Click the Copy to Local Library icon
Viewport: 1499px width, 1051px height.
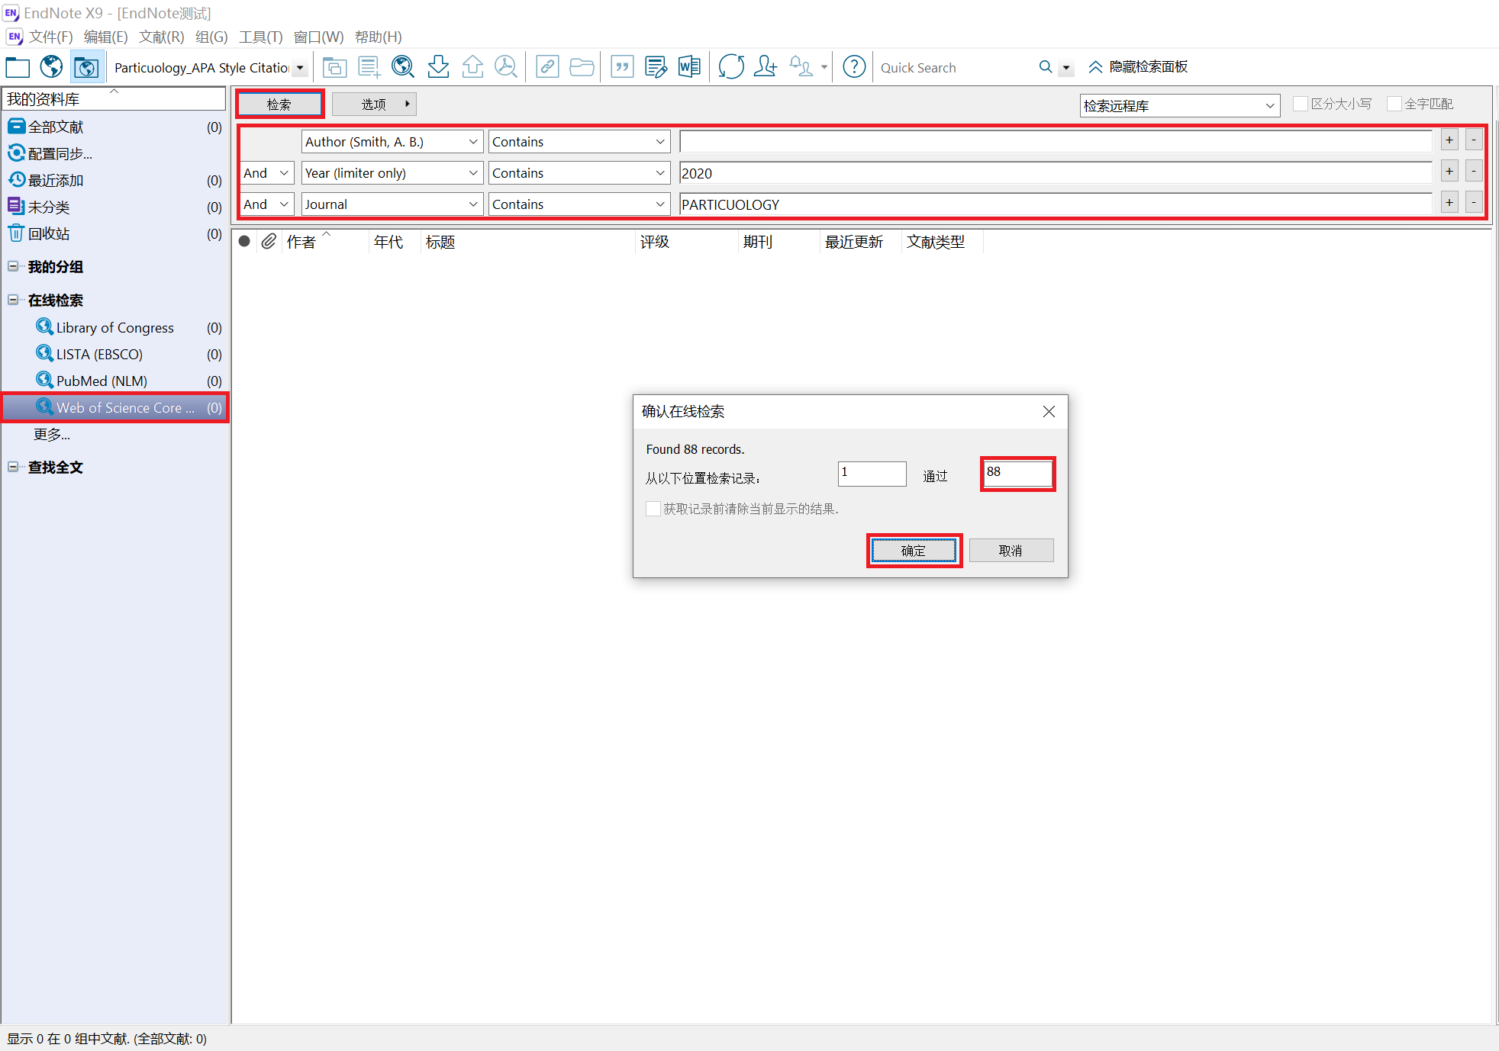point(334,68)
